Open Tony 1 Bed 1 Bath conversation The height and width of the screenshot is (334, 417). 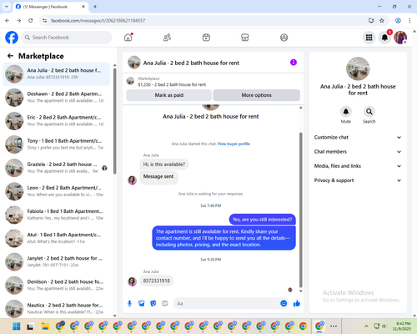tap(56, 144)
